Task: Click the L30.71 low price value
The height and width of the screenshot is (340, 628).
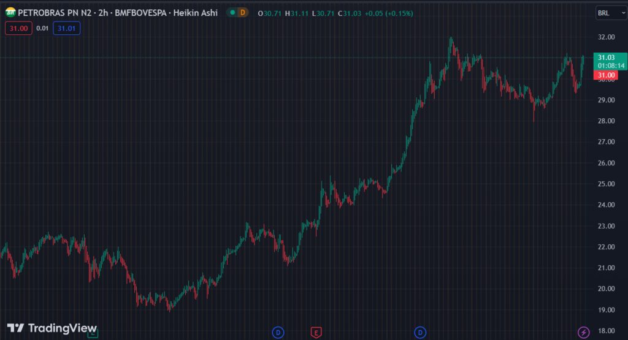Action: click(323, 13)
